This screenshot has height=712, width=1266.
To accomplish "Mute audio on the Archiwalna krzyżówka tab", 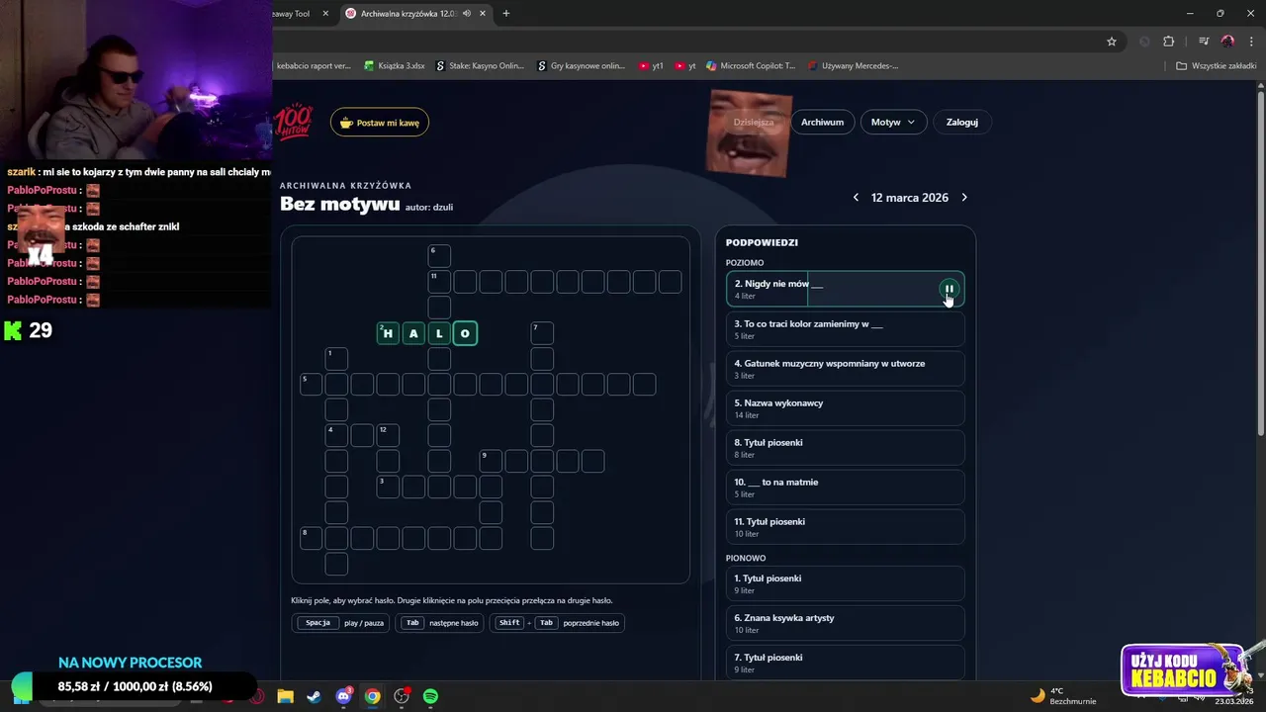I will tap(466, 14).
